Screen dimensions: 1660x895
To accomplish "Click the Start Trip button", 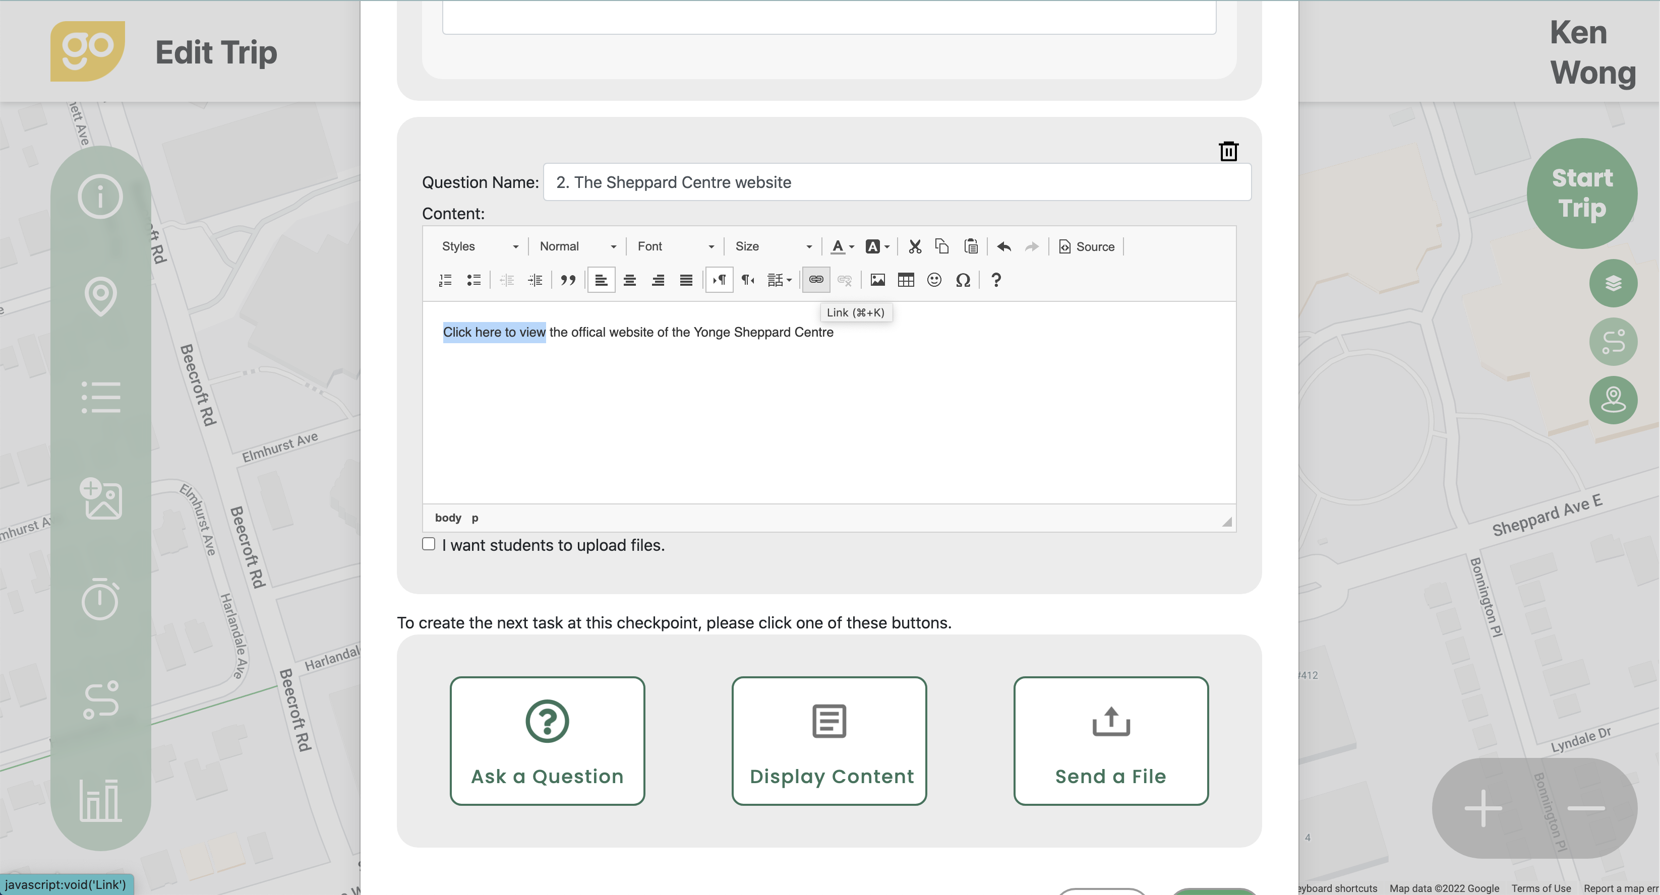I will click(1582, 193).
